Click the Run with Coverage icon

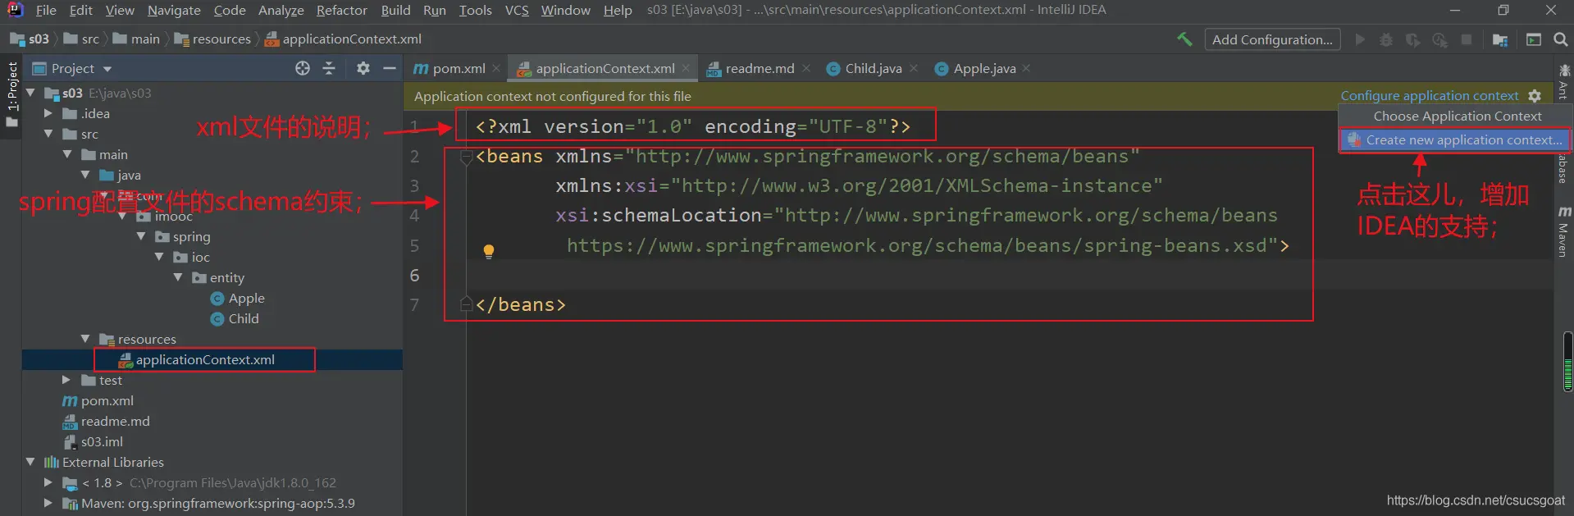click(1412, 39)
